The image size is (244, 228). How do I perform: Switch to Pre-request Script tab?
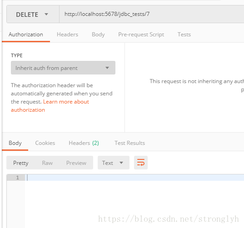point(141,35)
